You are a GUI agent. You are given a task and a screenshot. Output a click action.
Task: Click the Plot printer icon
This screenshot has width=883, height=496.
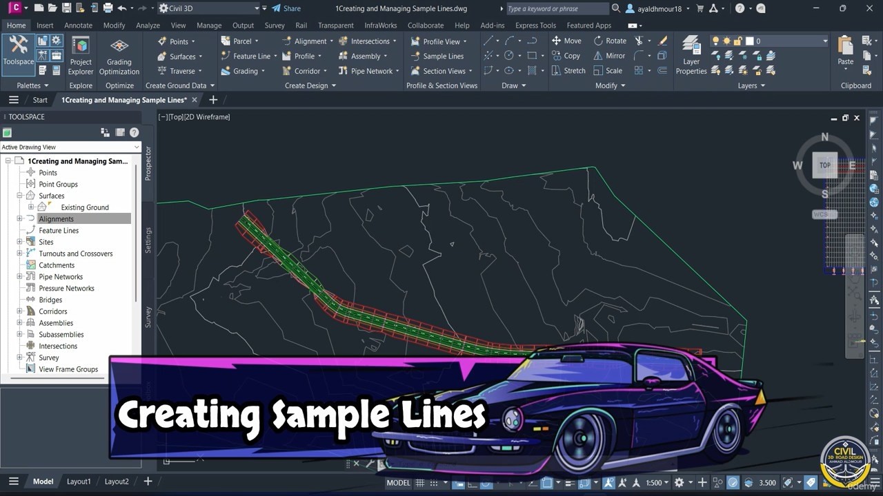(108, 8)
